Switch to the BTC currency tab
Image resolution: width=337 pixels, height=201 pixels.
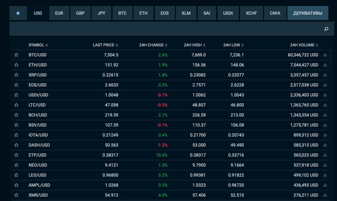point(122,13)
